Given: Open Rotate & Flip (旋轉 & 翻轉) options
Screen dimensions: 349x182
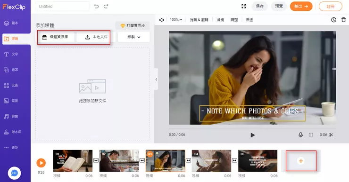Looking at the screenshot, I should (x=199, y=20).
